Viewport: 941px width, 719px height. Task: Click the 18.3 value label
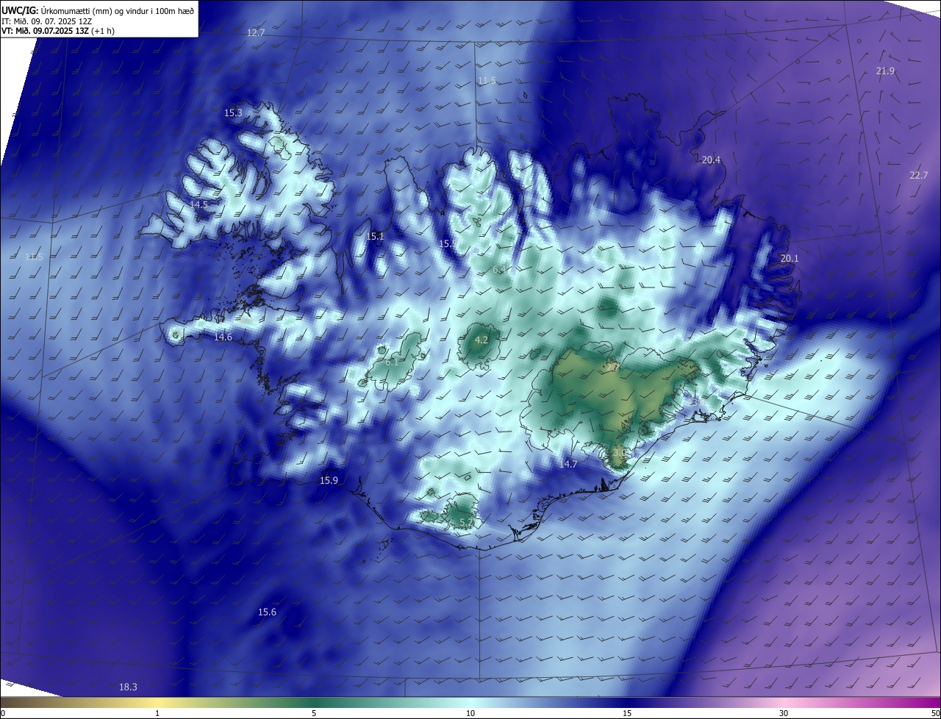128,687
